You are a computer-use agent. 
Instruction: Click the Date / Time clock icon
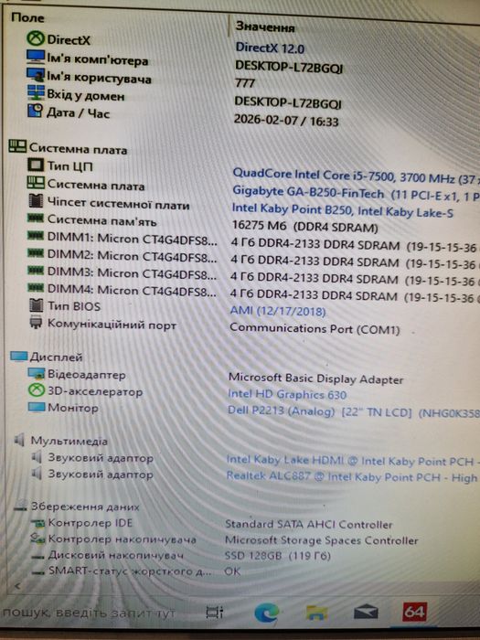[x=35, y=111]
